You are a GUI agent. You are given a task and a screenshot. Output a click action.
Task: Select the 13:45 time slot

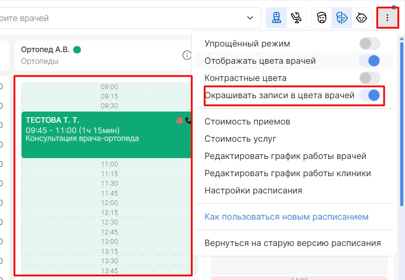click(109, 271)
